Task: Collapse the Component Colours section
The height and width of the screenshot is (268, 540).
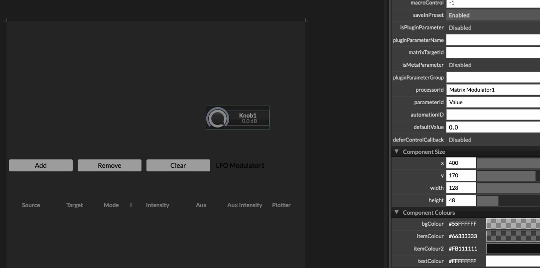Action: (397, 212)
